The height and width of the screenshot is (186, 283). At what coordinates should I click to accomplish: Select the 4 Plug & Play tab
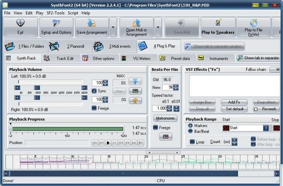click(159, 46)
